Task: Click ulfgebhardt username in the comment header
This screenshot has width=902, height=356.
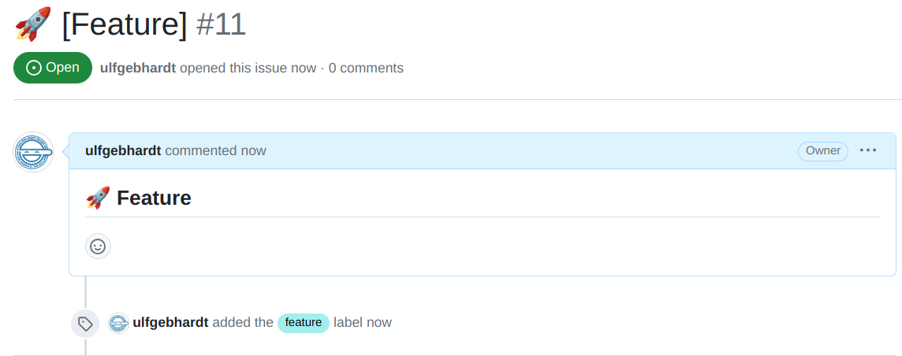Action: pyautogui.click(x=123, y=150)
